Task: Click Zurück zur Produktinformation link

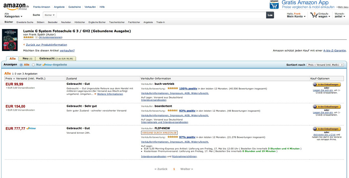Action: (46, 45)
